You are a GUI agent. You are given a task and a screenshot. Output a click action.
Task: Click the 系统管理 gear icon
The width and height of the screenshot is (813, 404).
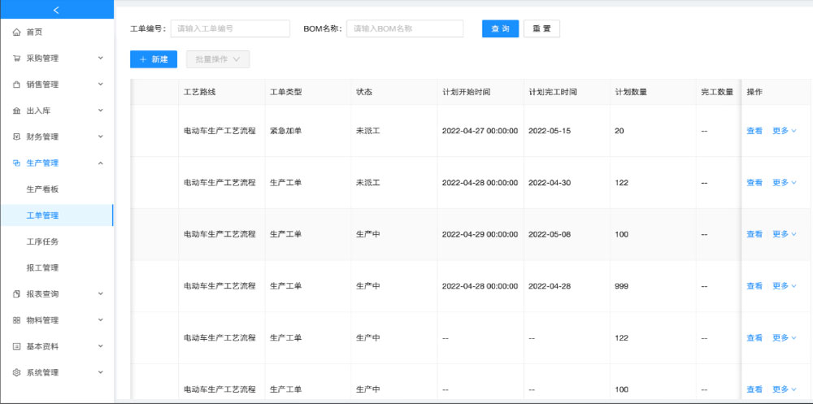(16, 373)
